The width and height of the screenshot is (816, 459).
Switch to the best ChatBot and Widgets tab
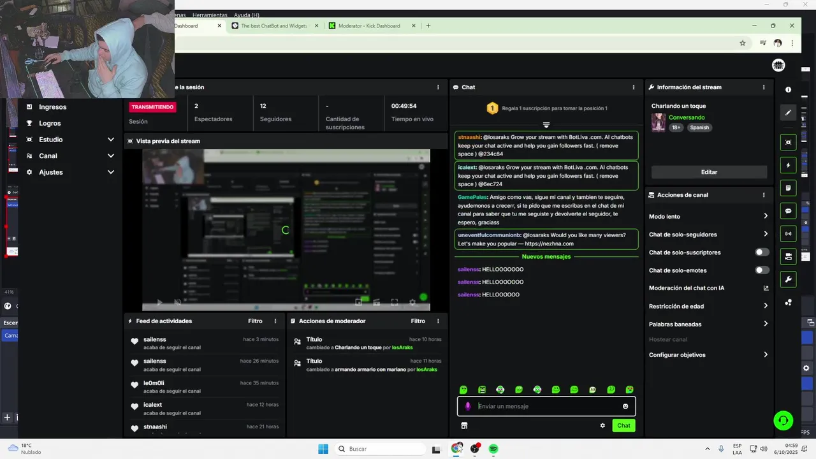[x=274, y=26]
